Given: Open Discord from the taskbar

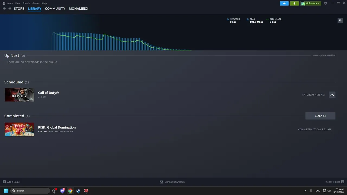Looking at the screenshot, I should [x=62, y=191].
